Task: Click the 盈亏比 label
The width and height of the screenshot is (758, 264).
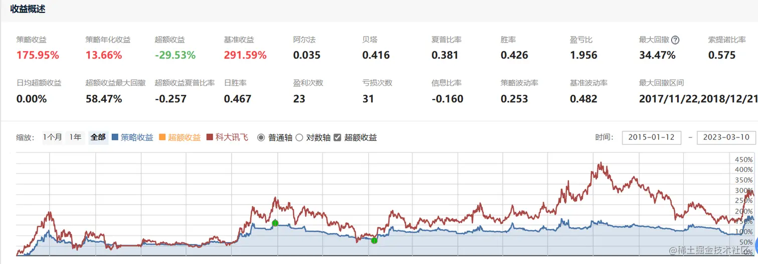Action: (x=581, y=39)
